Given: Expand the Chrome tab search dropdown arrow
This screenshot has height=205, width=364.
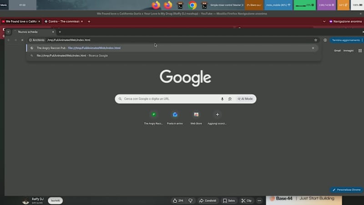Looking at the screenshot, I should coord(8,32).
